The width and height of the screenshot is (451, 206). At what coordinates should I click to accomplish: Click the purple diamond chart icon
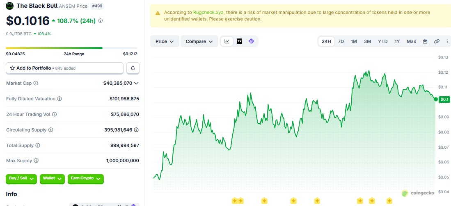[x=251, y=41]
